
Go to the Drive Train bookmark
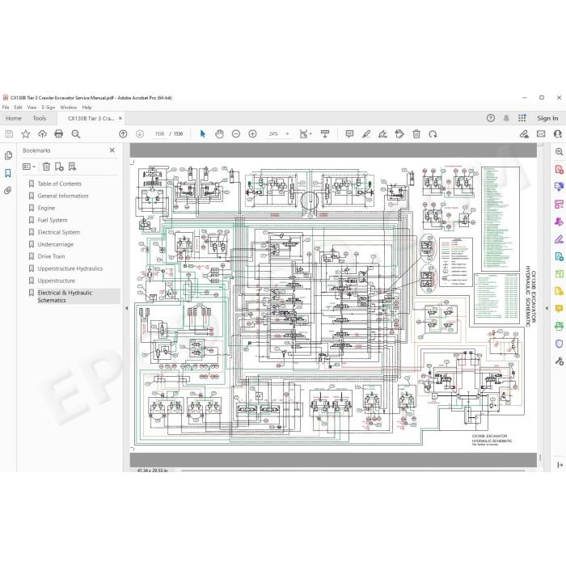pyautogui.click(x=51, y=256)
